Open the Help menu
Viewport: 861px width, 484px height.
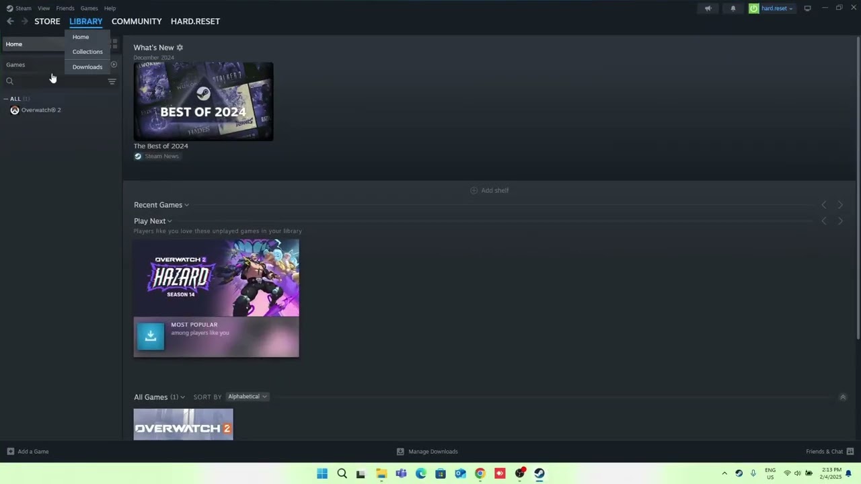pyautogui.click(x=110, y=8)
